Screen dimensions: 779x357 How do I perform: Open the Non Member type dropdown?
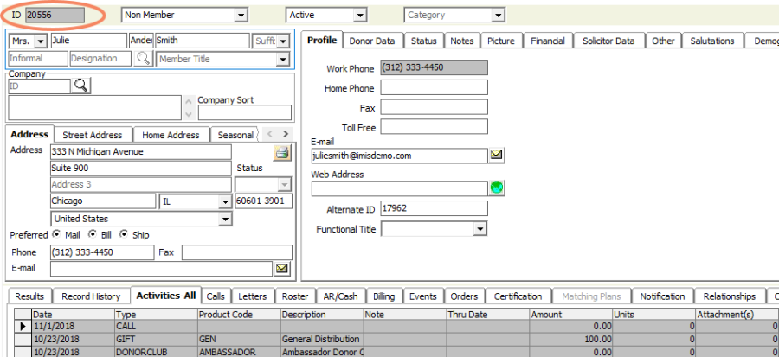(x=240, y=15)
